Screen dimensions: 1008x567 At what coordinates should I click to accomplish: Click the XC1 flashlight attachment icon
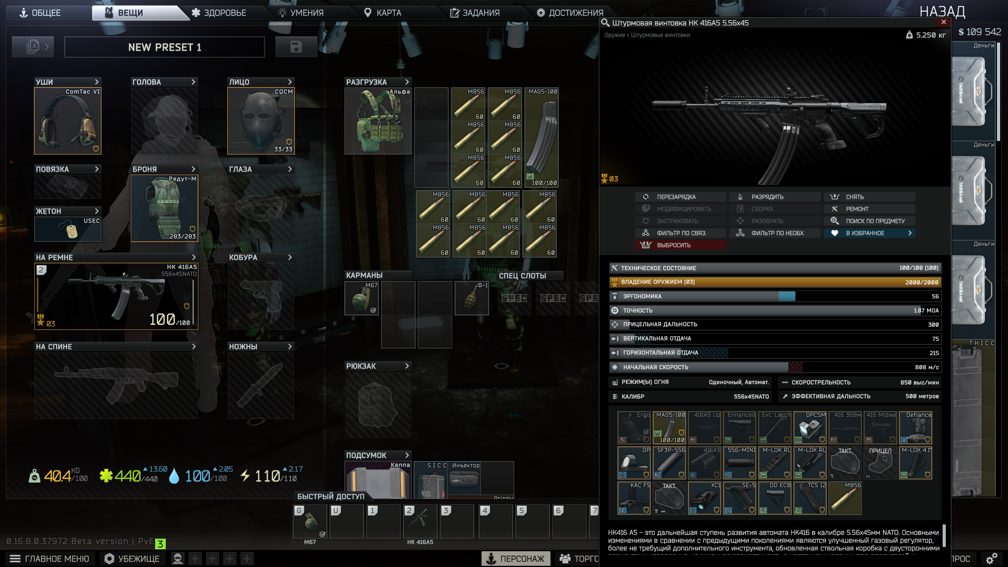704,498
